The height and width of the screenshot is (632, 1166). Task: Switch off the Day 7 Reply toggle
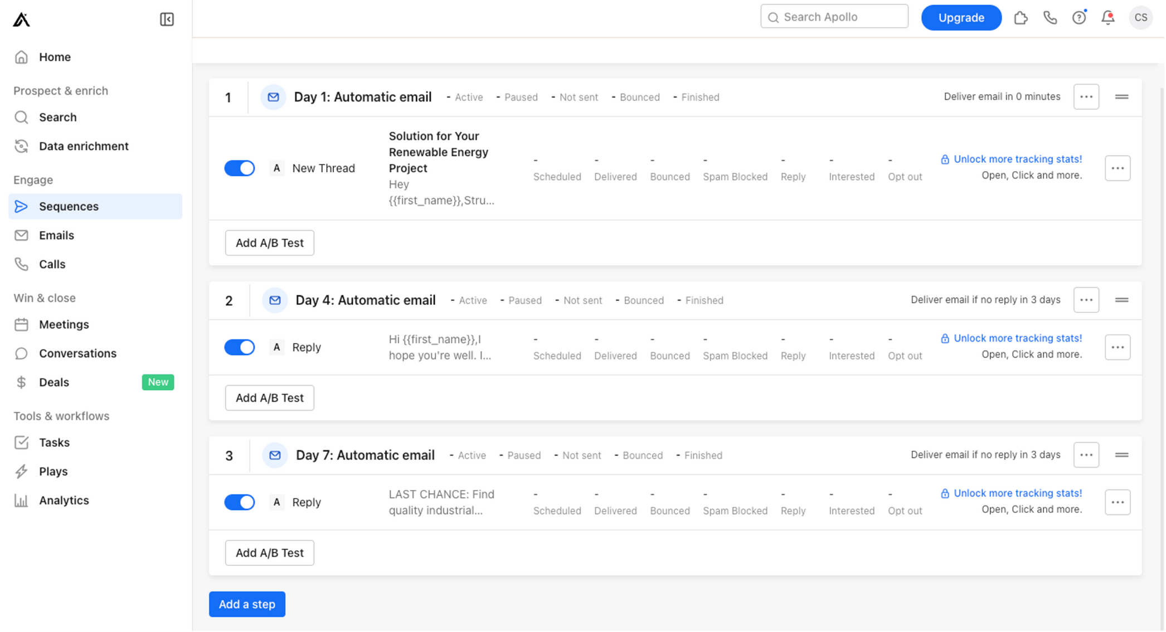(240, 502)
